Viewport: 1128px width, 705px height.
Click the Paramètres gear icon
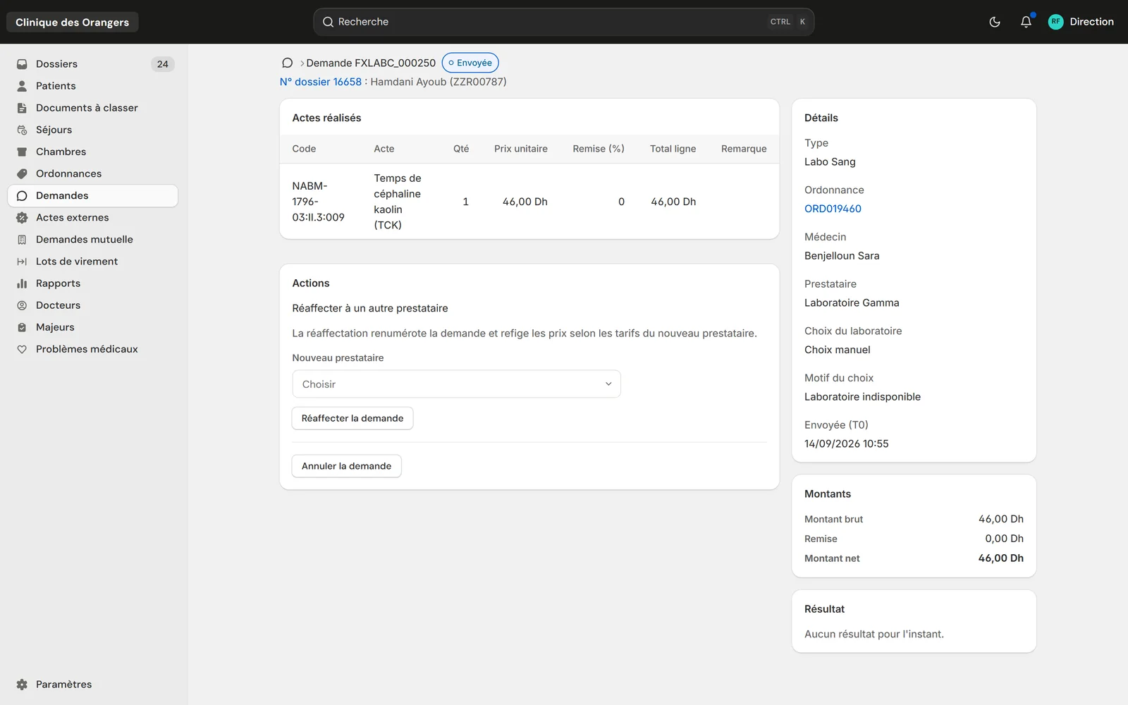pyautogui.click(x=22, y=685)
